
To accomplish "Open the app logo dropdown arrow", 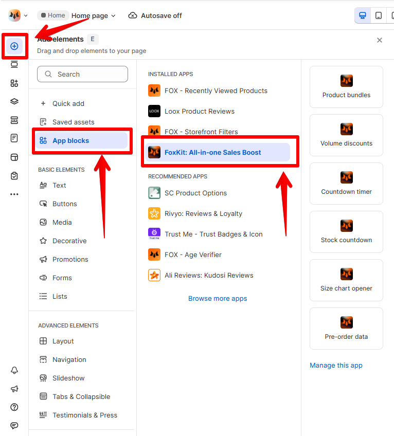I will coord(26,15).
